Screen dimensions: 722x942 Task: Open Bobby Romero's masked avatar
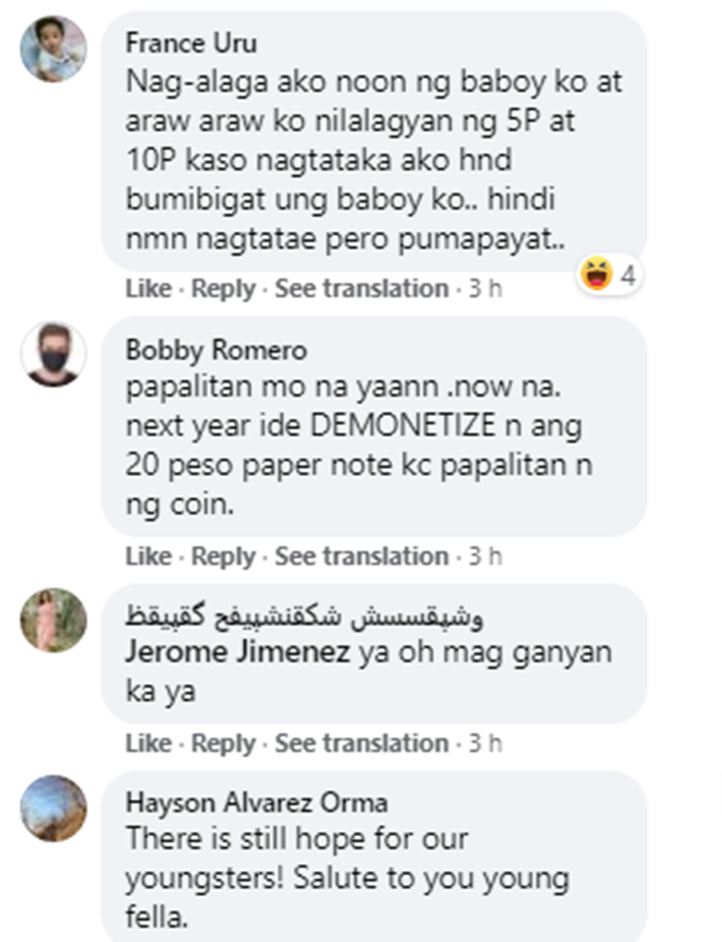[x=54, y=354]
